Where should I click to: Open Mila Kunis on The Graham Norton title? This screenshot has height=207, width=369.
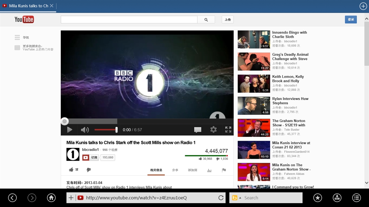292,167
